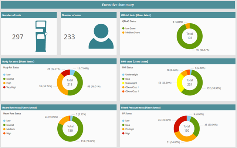This screenshot has width=237, height=148.
Task: Open the Number of tests panel header
Action: pos(29,15)
